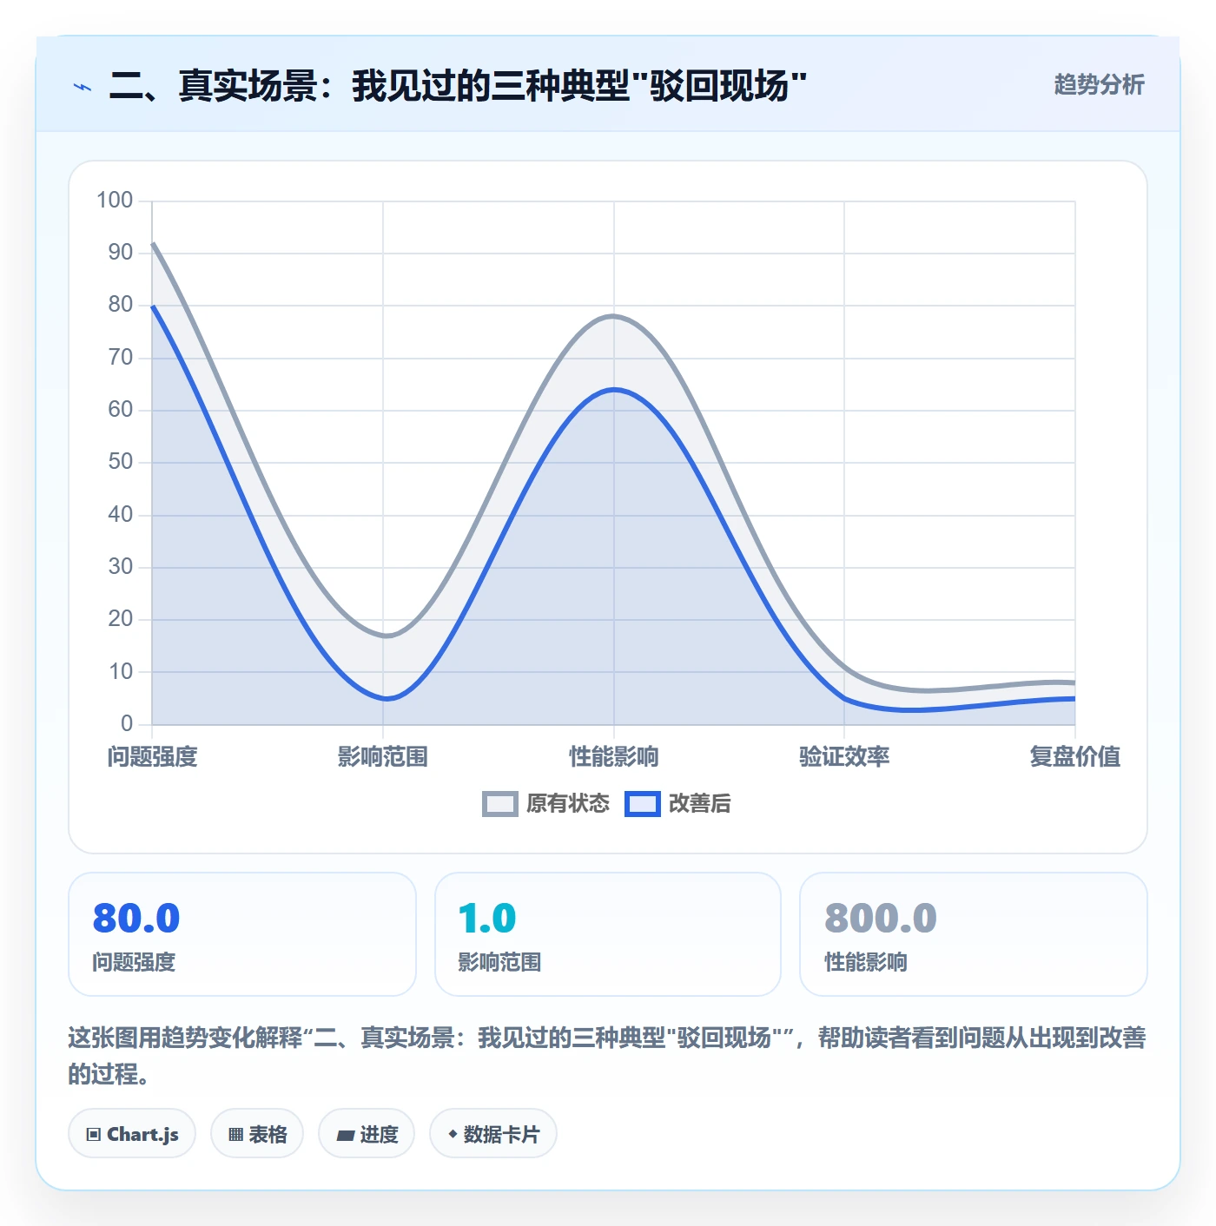Click the 性能影响 peak on the gray line

coord(614,316)
